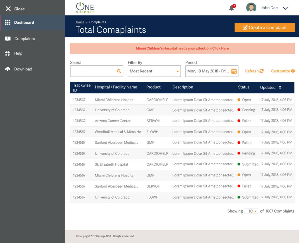The image size is (299, 243).
Task: Click the 1067 Complaints count text
Action: pos(280,211)
